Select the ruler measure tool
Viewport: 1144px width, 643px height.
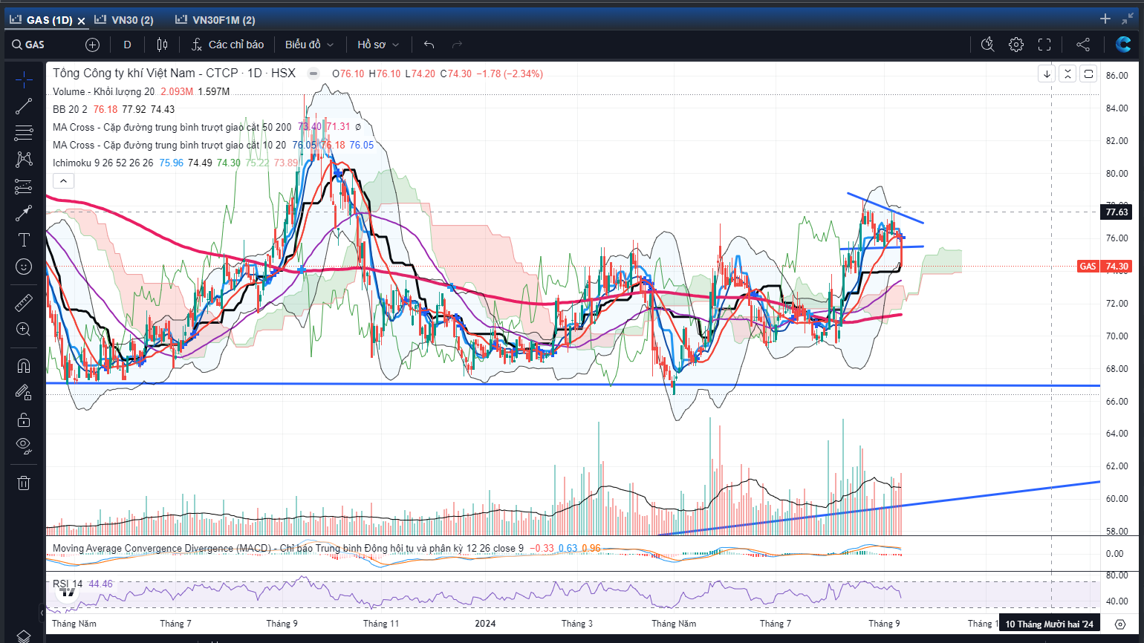pos(24,303)
